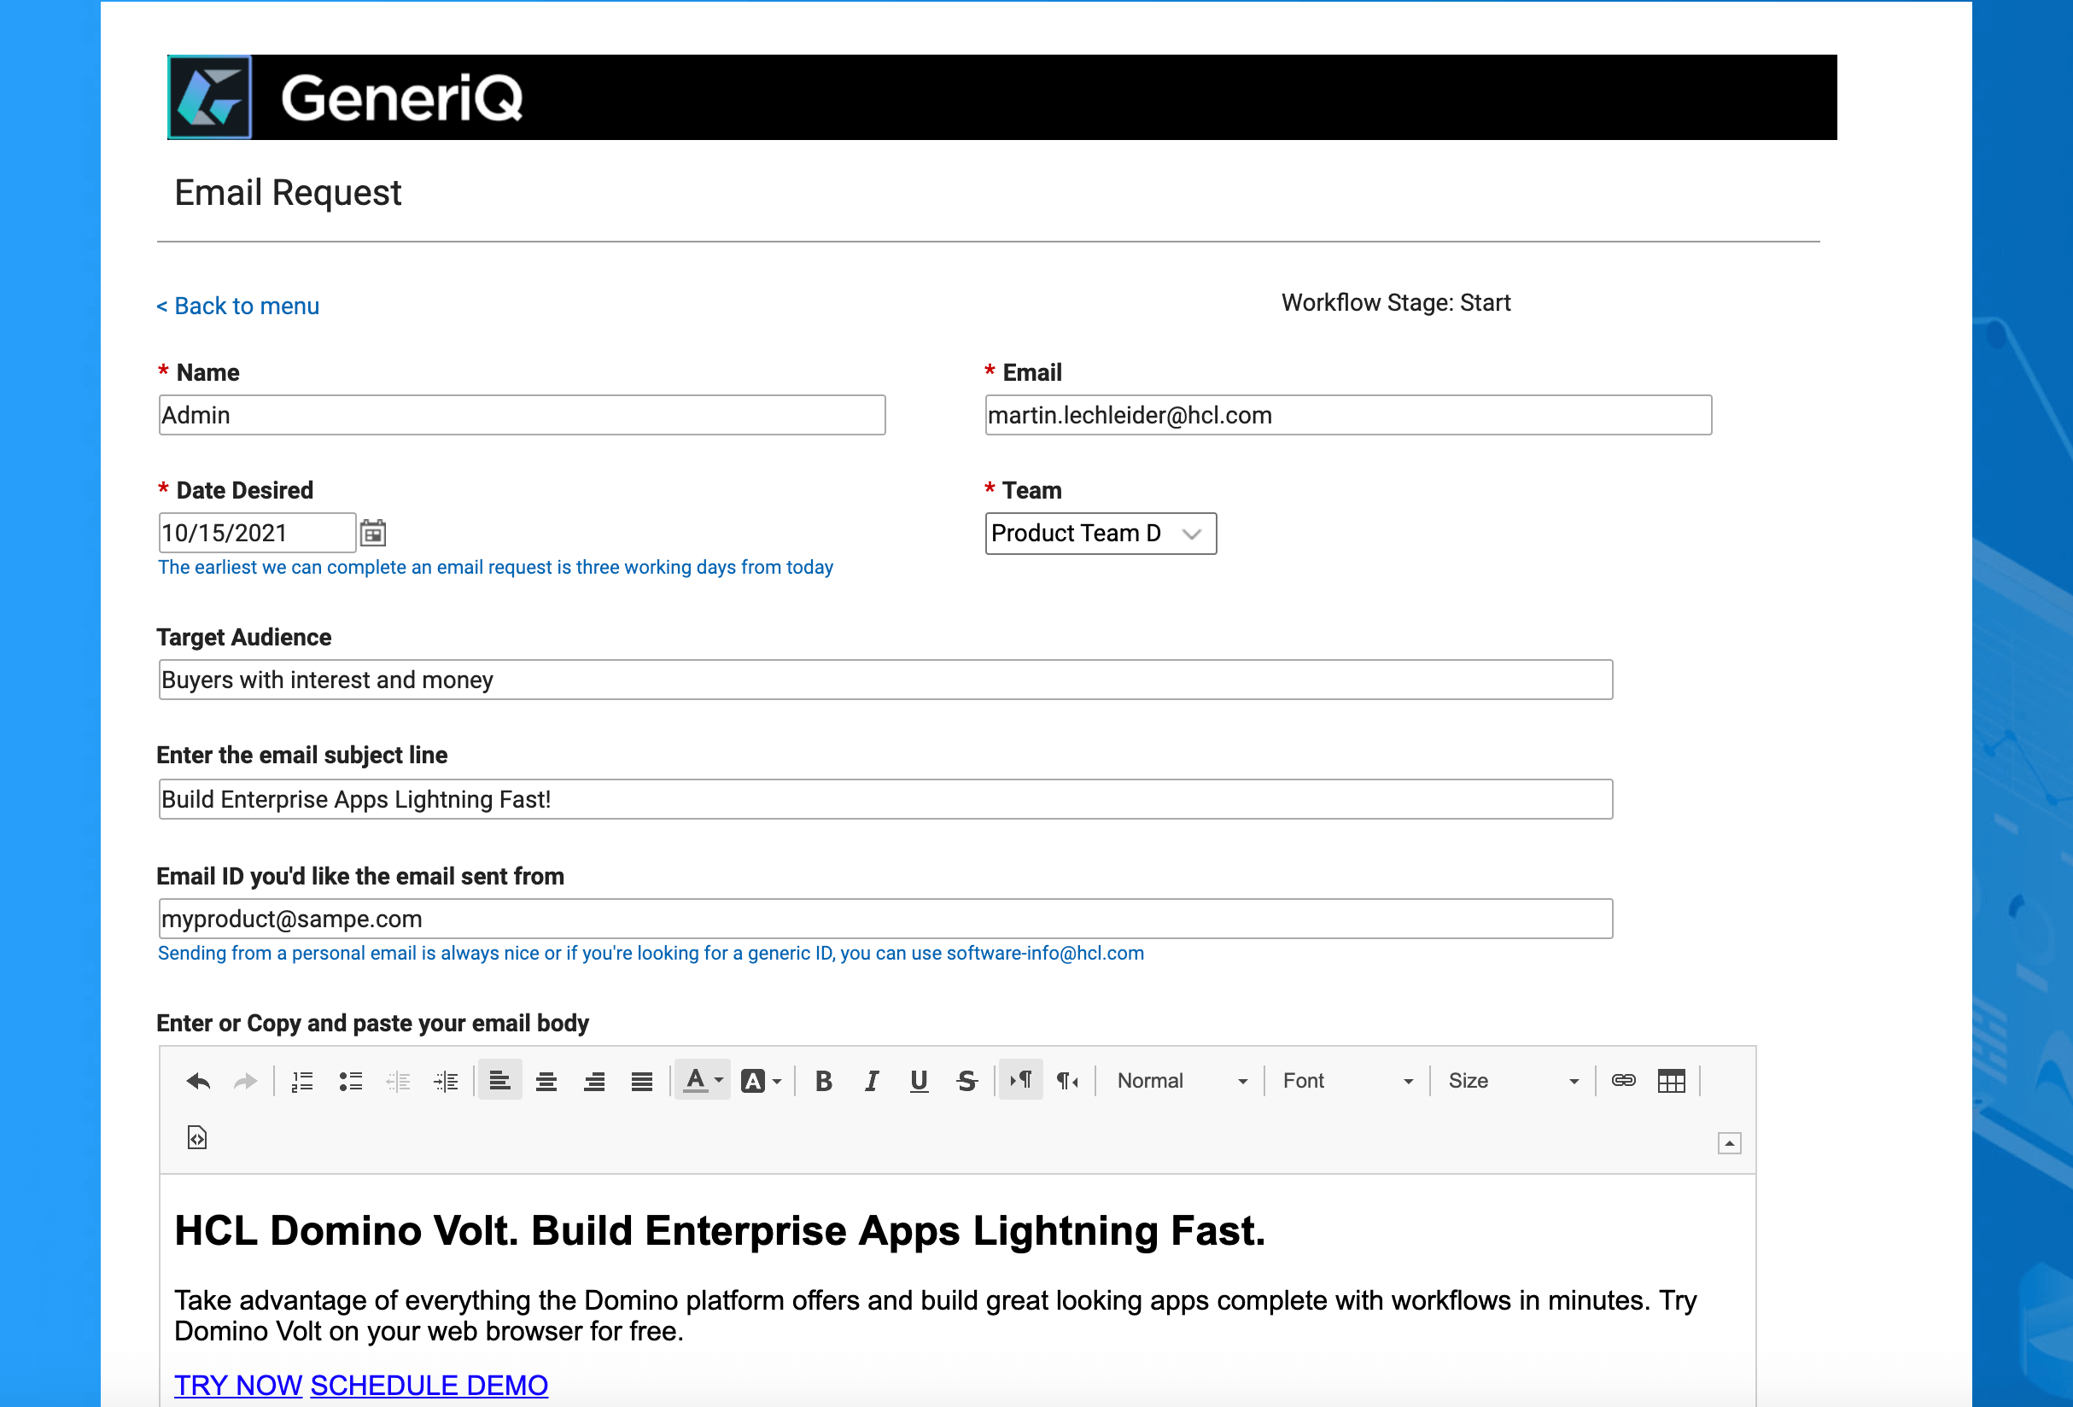The image size is (2073, 1407).
Task: Insert a numbered list
Action: click(302, 1082)
